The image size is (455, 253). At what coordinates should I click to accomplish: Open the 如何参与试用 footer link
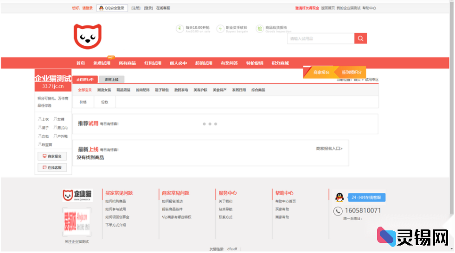115,209
